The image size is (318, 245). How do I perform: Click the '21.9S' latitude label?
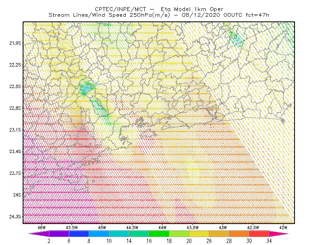[x=15, y=43]
